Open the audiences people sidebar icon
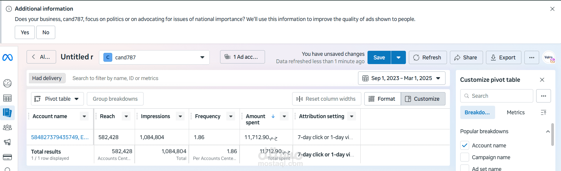 (7, 127)
